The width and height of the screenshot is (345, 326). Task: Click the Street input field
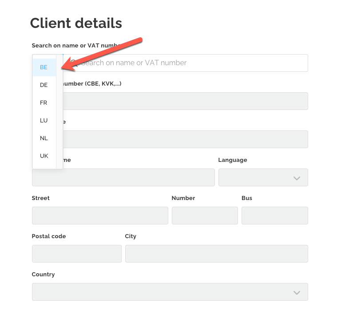pos(100,216)
